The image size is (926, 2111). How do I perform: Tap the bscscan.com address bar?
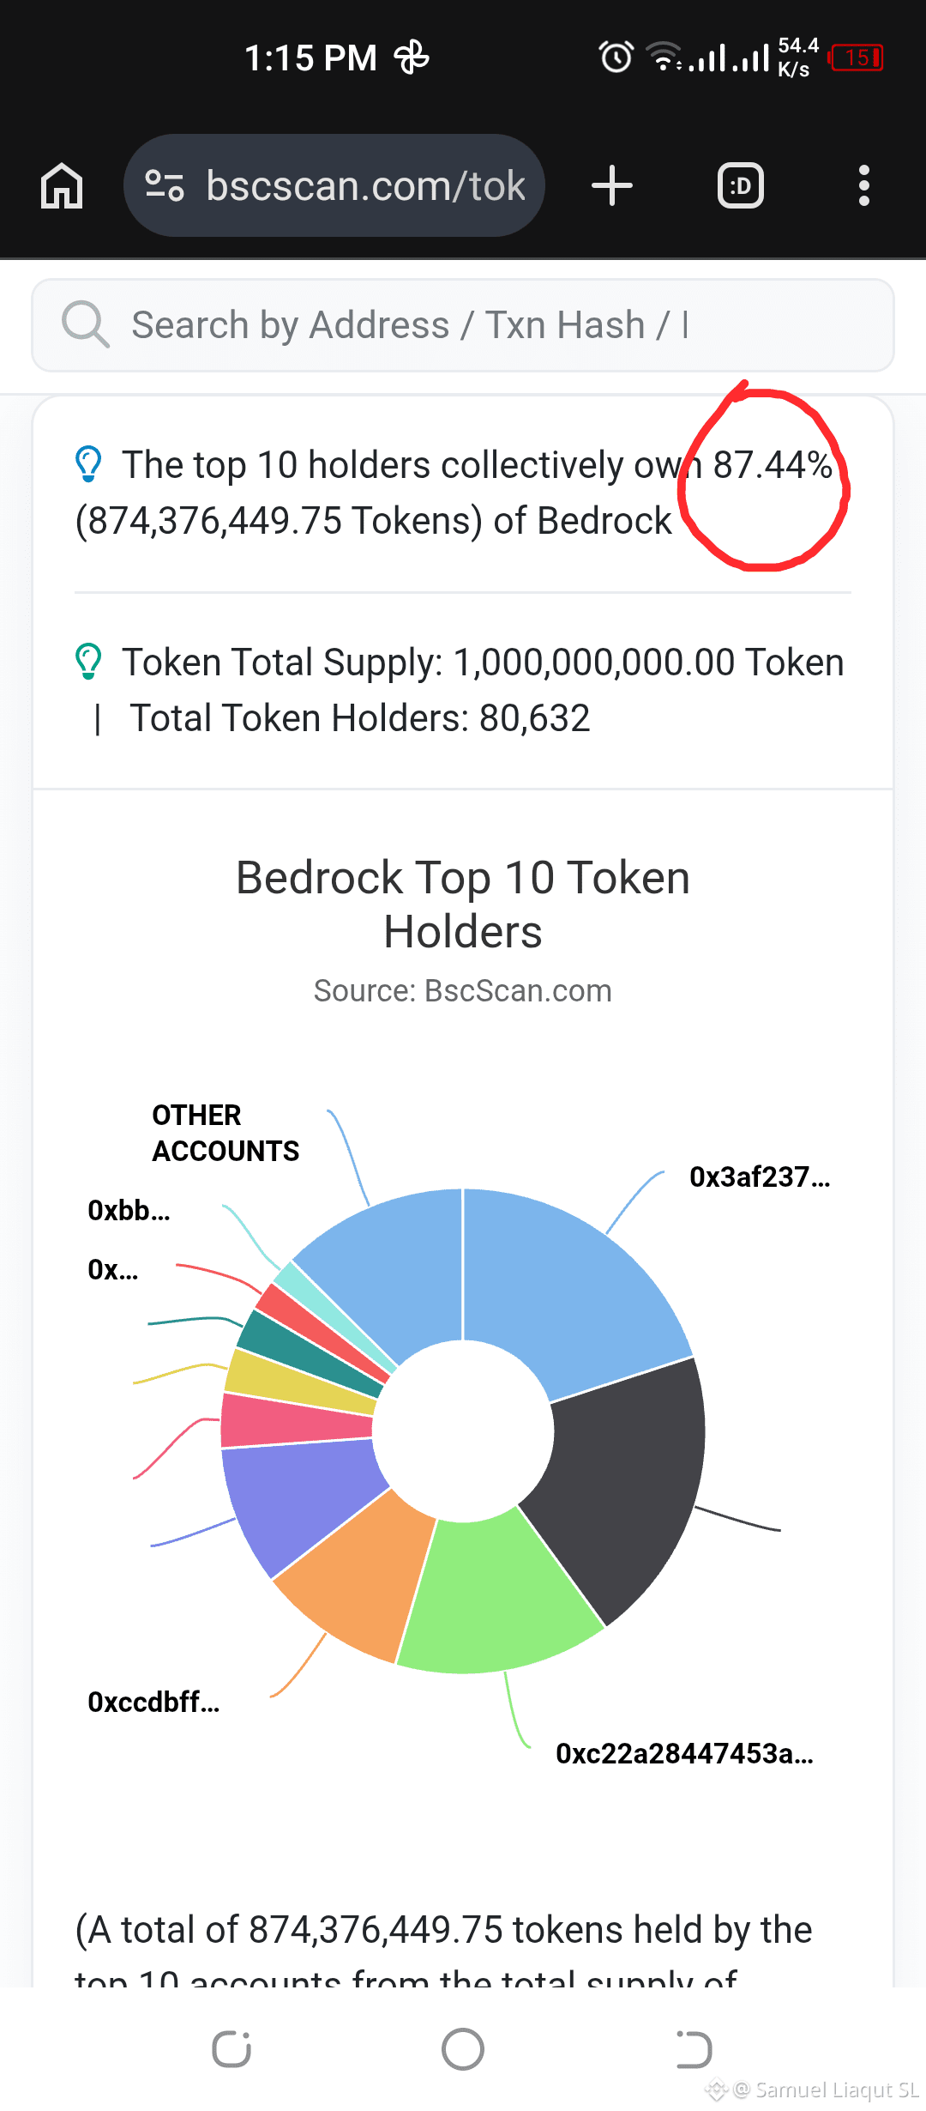(x=334, y=185)
